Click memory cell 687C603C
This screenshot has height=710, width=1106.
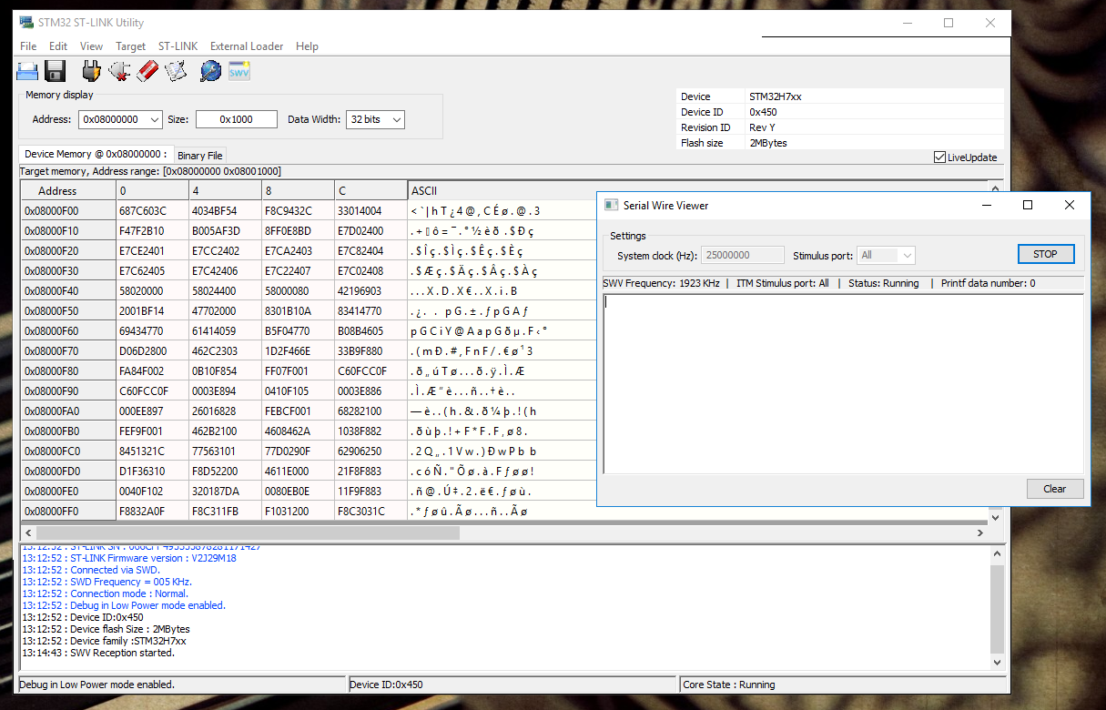click(x=152, y=211)
